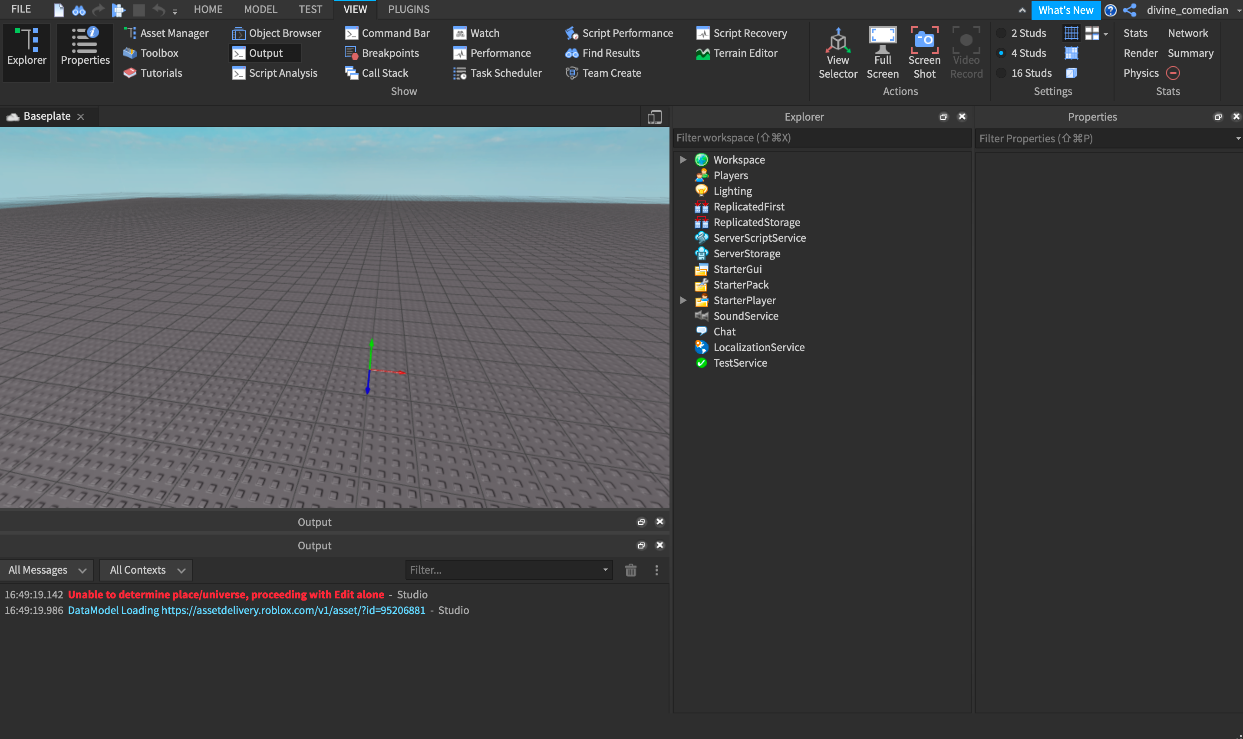
Task: Click the Filter workspace input field
Action: point(821,138)
